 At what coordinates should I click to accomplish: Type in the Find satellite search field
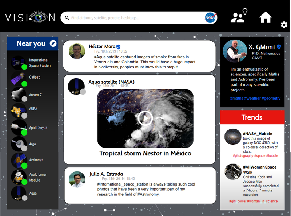click(135, 18)
